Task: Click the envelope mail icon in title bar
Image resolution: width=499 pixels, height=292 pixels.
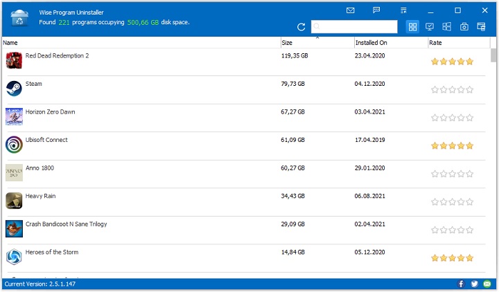Action: pyautogui.click(x=351, y=10)
